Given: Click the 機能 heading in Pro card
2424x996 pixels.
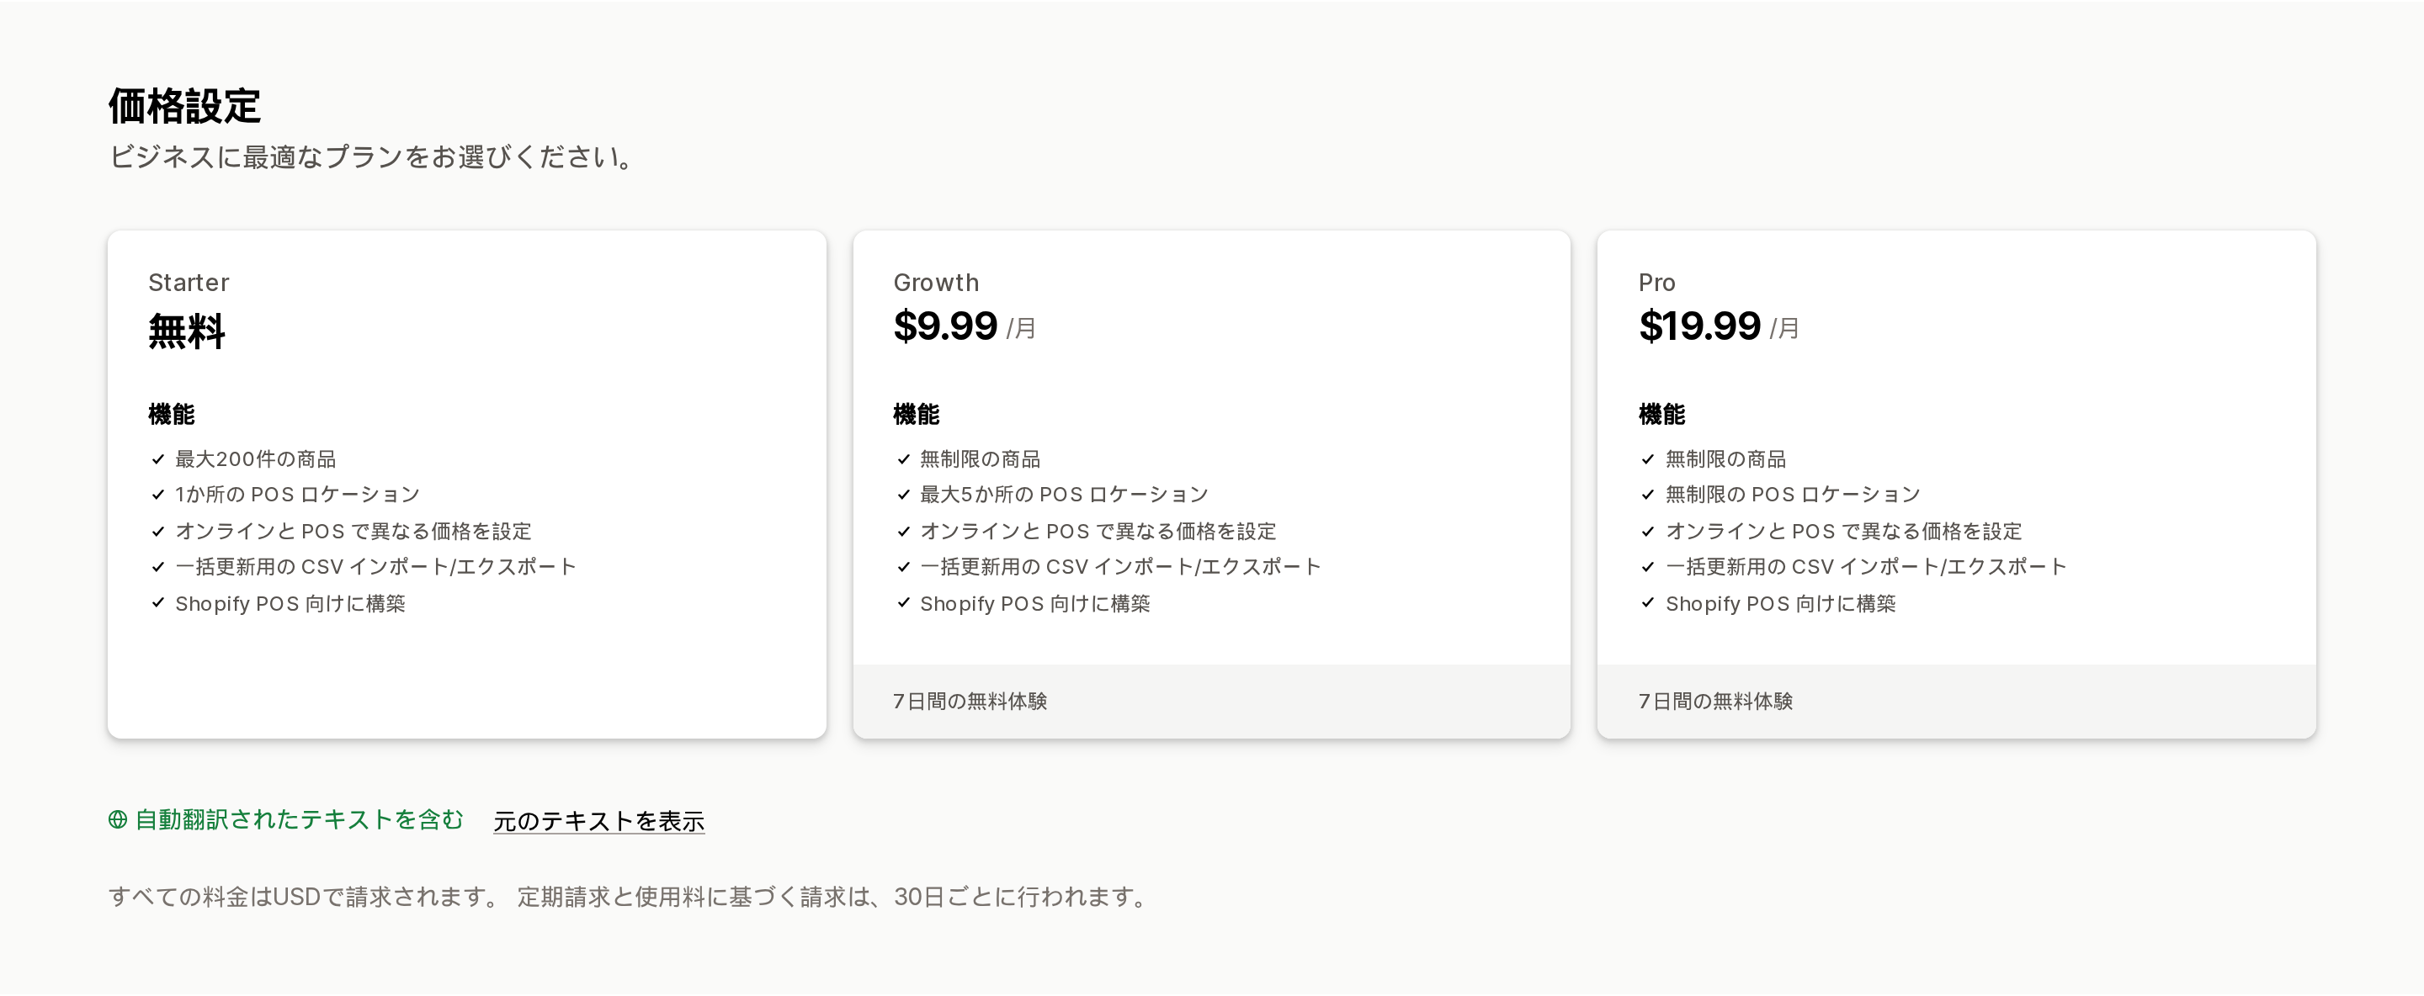Looking at the screenshot, I should (1661, 415).
